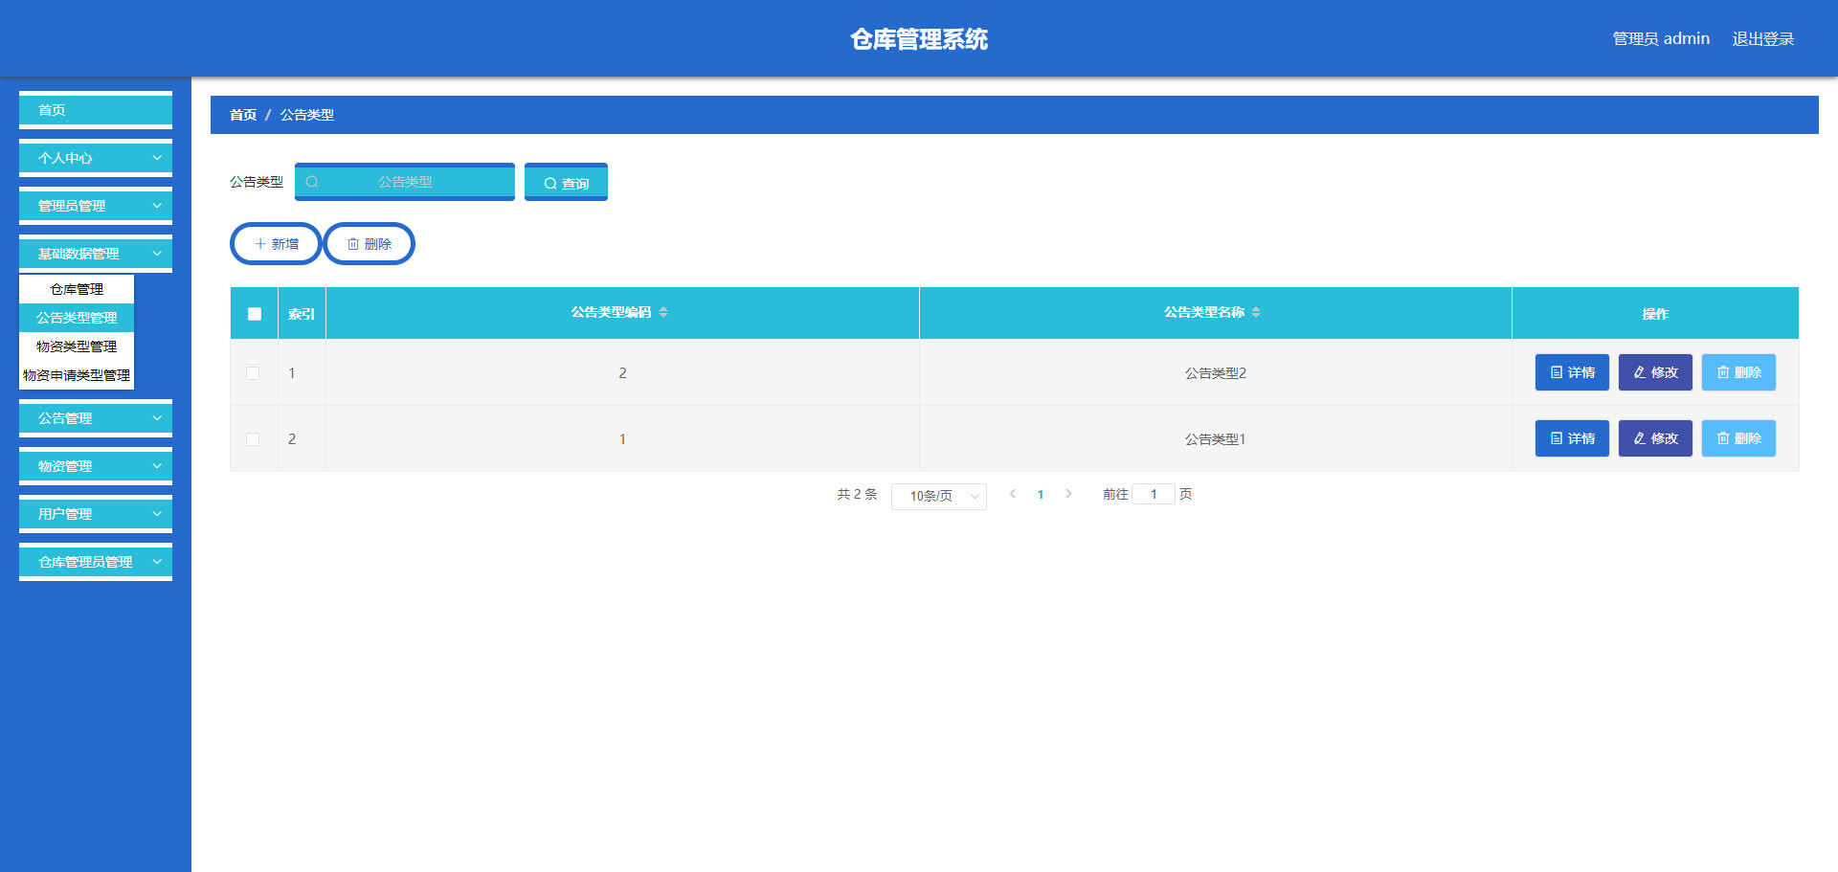Click 删除 for row 公告类型2
The width and height of the screenshot is (1838, 872).
1738,372
